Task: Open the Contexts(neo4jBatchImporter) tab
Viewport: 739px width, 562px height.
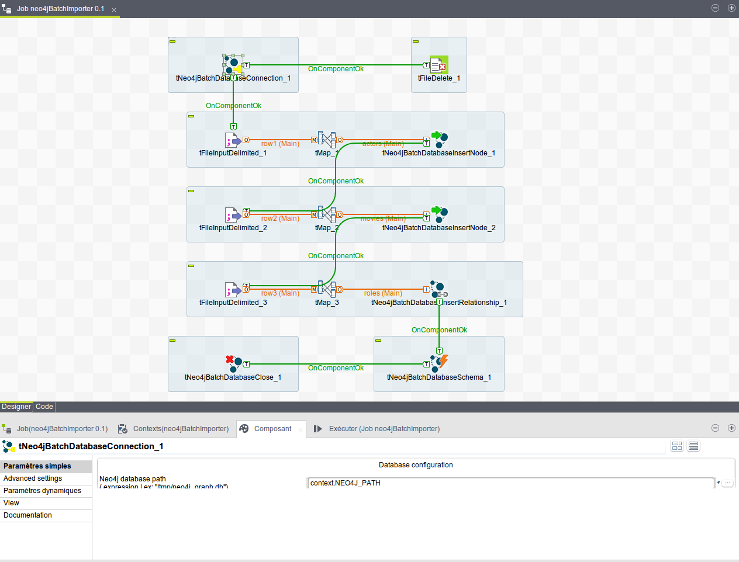Action: 174,429
